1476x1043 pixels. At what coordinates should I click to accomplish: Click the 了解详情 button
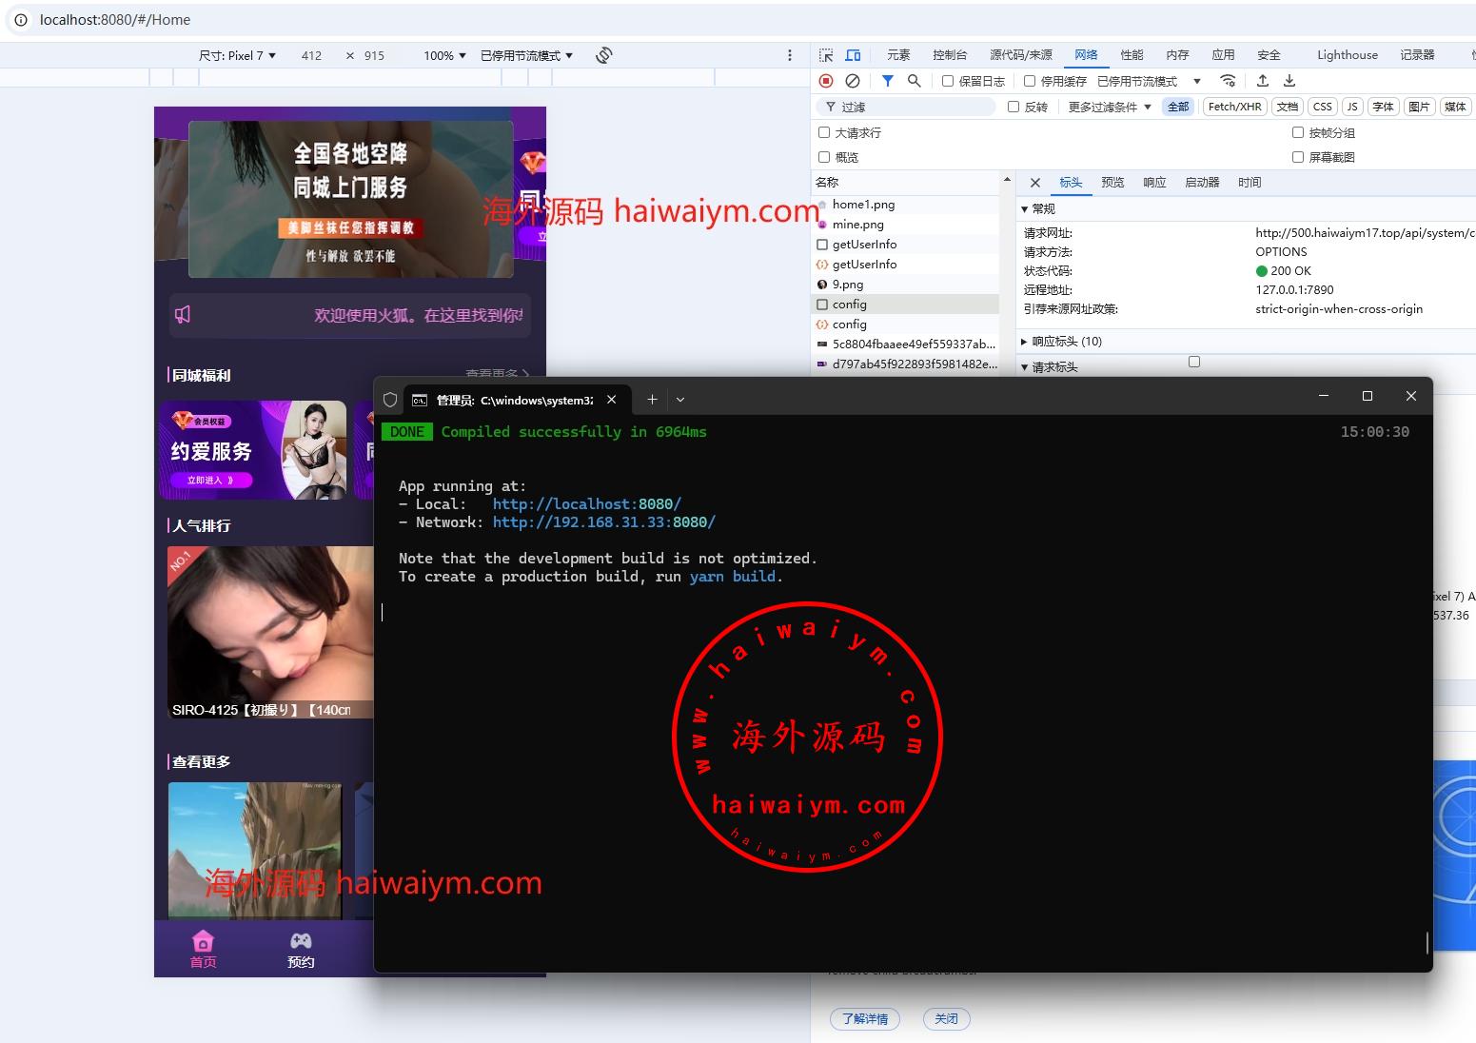tap(864, 1018)
